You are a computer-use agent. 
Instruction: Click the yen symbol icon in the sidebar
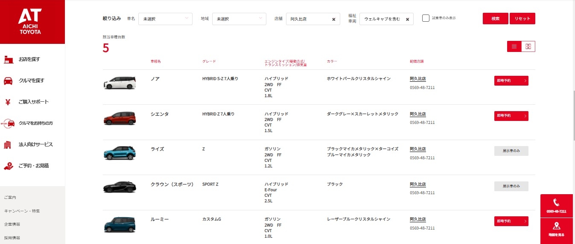coord(8,102)
